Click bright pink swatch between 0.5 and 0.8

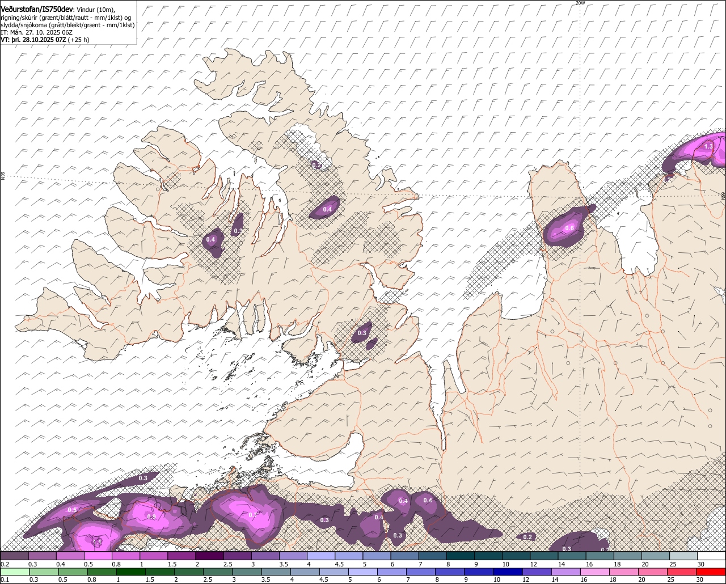[98, 556]
